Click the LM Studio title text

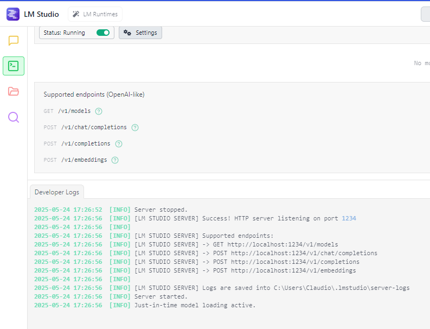click(x=41, y=14)
